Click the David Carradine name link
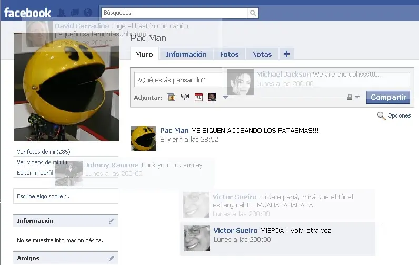419x265 pixels. [82, 26]
